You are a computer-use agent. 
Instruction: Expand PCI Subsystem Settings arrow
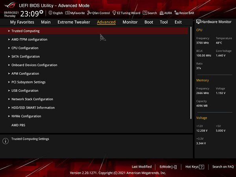pos(9,82)
